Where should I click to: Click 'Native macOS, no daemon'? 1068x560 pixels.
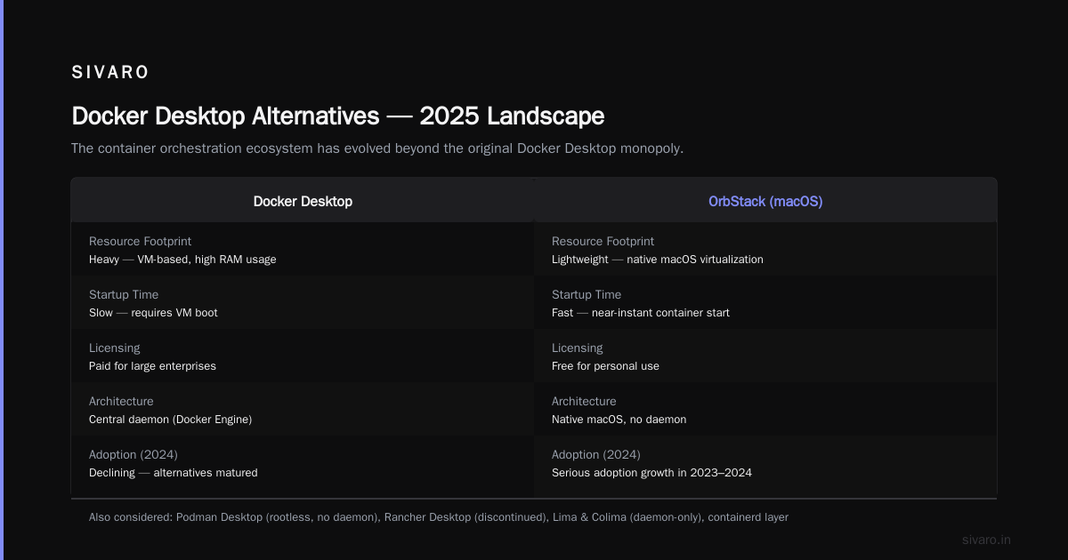click(619, 420)
